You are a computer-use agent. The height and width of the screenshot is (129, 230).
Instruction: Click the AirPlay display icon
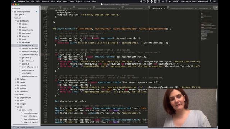pos(159,1)
